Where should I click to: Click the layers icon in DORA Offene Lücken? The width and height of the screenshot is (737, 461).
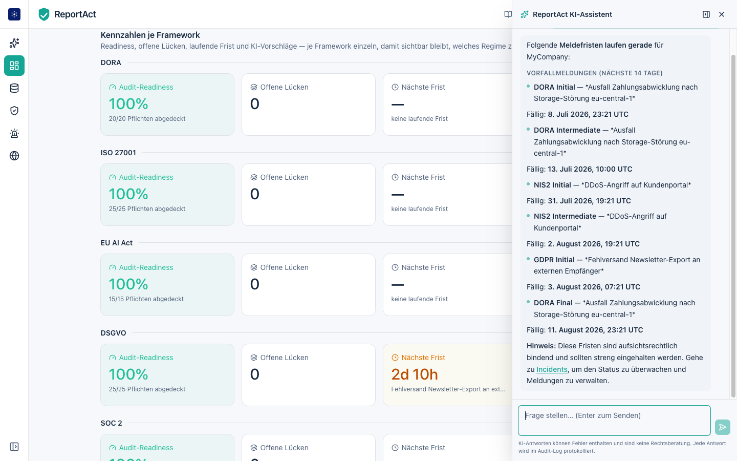click(254, 87)
